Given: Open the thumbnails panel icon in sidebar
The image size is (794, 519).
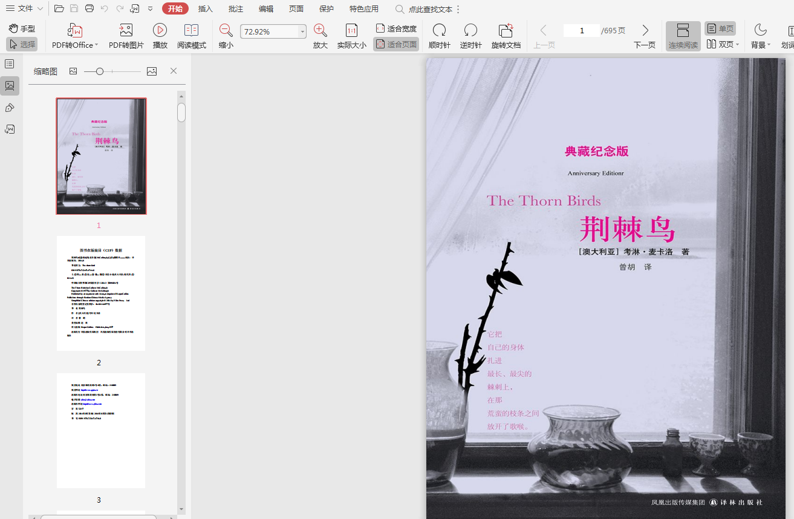Looking at the screenshot, I should point(10,86).
